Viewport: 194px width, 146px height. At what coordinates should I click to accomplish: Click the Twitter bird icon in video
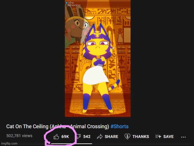pyautogui.click(x=66, y=3)
